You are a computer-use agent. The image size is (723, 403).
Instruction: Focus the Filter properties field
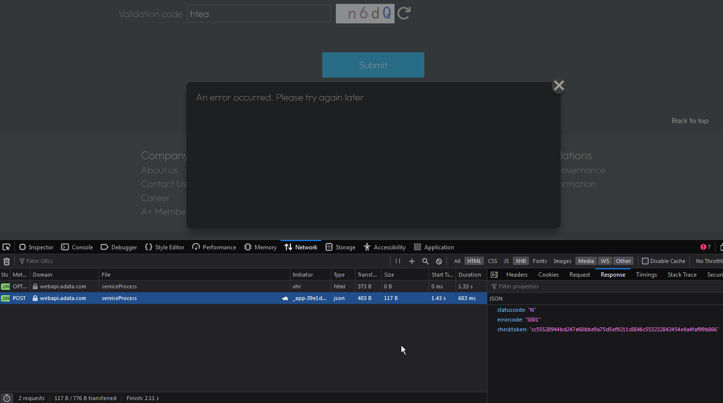point(606,286)
